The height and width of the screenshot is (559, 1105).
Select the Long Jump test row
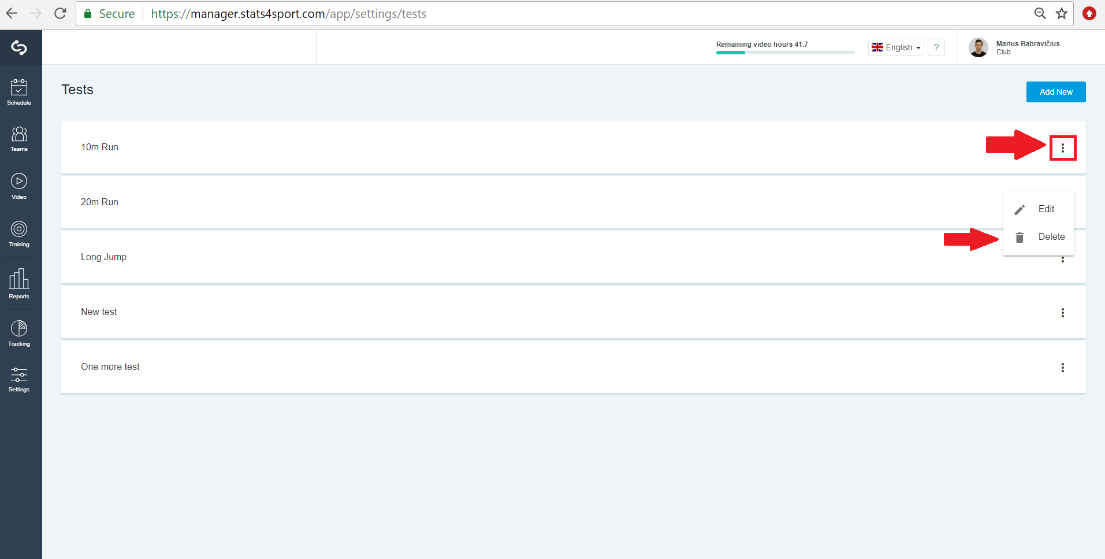point(574,257)
